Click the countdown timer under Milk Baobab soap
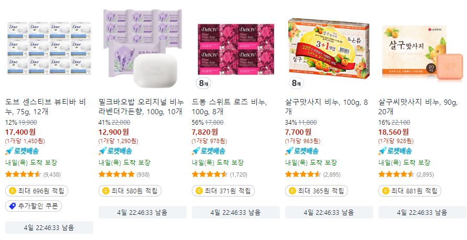467x240 pixels. [x=143, y=212]
